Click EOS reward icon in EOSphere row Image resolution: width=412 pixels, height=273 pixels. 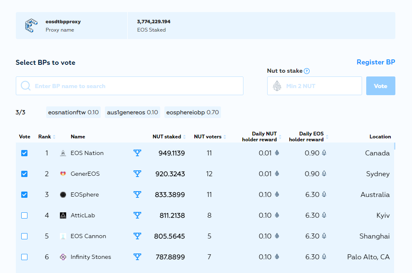[x=324, y=194]
